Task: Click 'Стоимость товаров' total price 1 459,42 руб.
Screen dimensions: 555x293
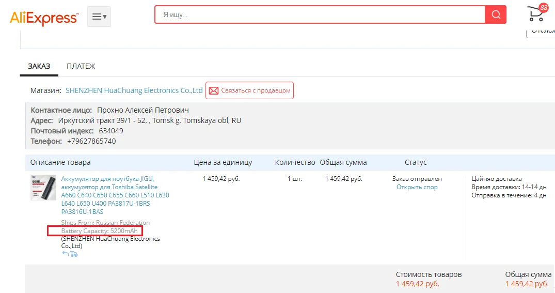Action: (418, 284)
